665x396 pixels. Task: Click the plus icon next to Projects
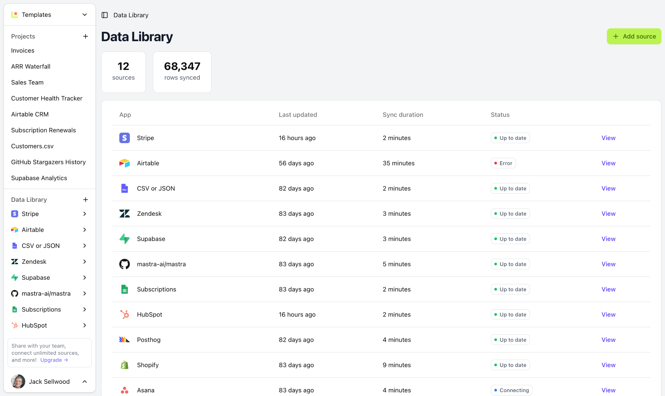pos(85,36)
